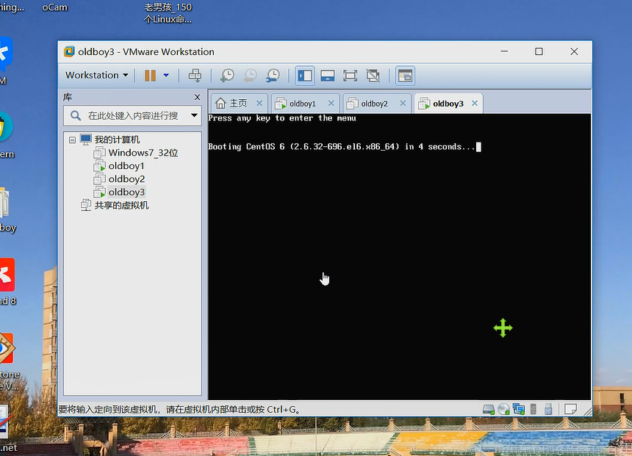Open the oCam desktop shortcut
Viewport: 632px width, 456px height.
click(55, 7)
